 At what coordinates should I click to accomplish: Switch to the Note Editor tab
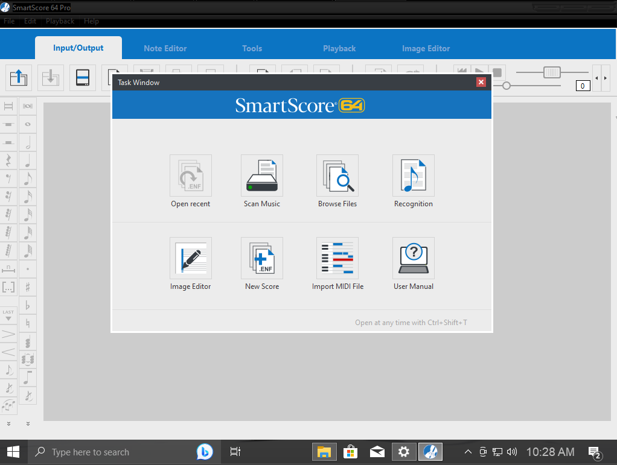pos(165,48)
